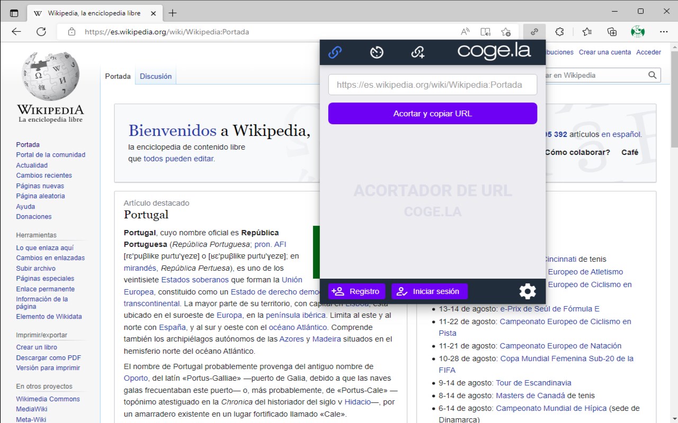678x423 pixels.
Task: View site information lock icon
Action: pyautogui.click(x=72, y=32)
